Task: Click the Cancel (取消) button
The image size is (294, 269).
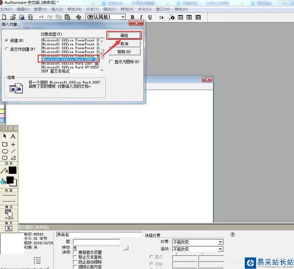Action: 124,44
